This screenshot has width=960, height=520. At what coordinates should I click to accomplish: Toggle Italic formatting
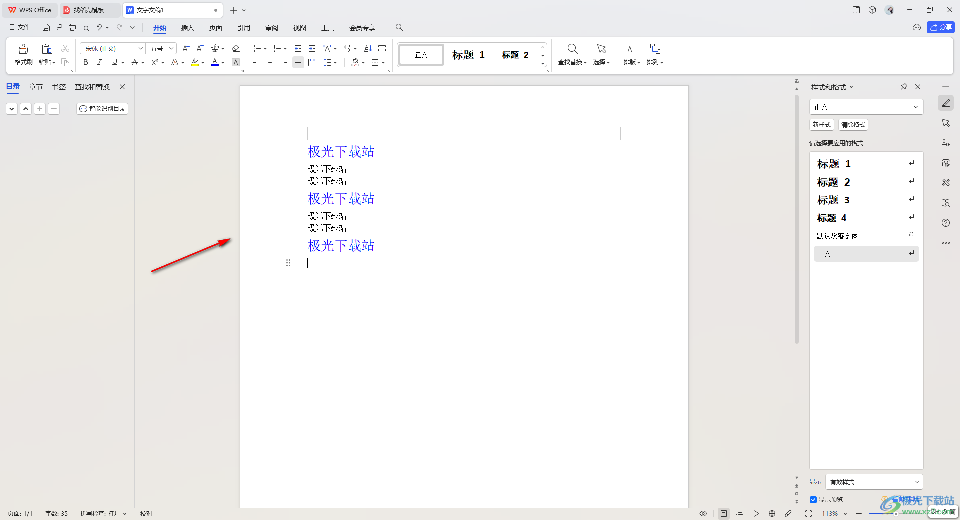(99, 62)
